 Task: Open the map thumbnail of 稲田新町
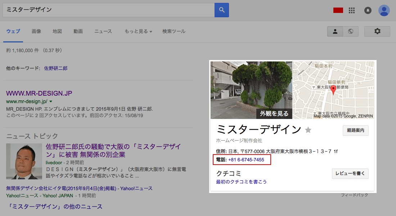(333, 90)
